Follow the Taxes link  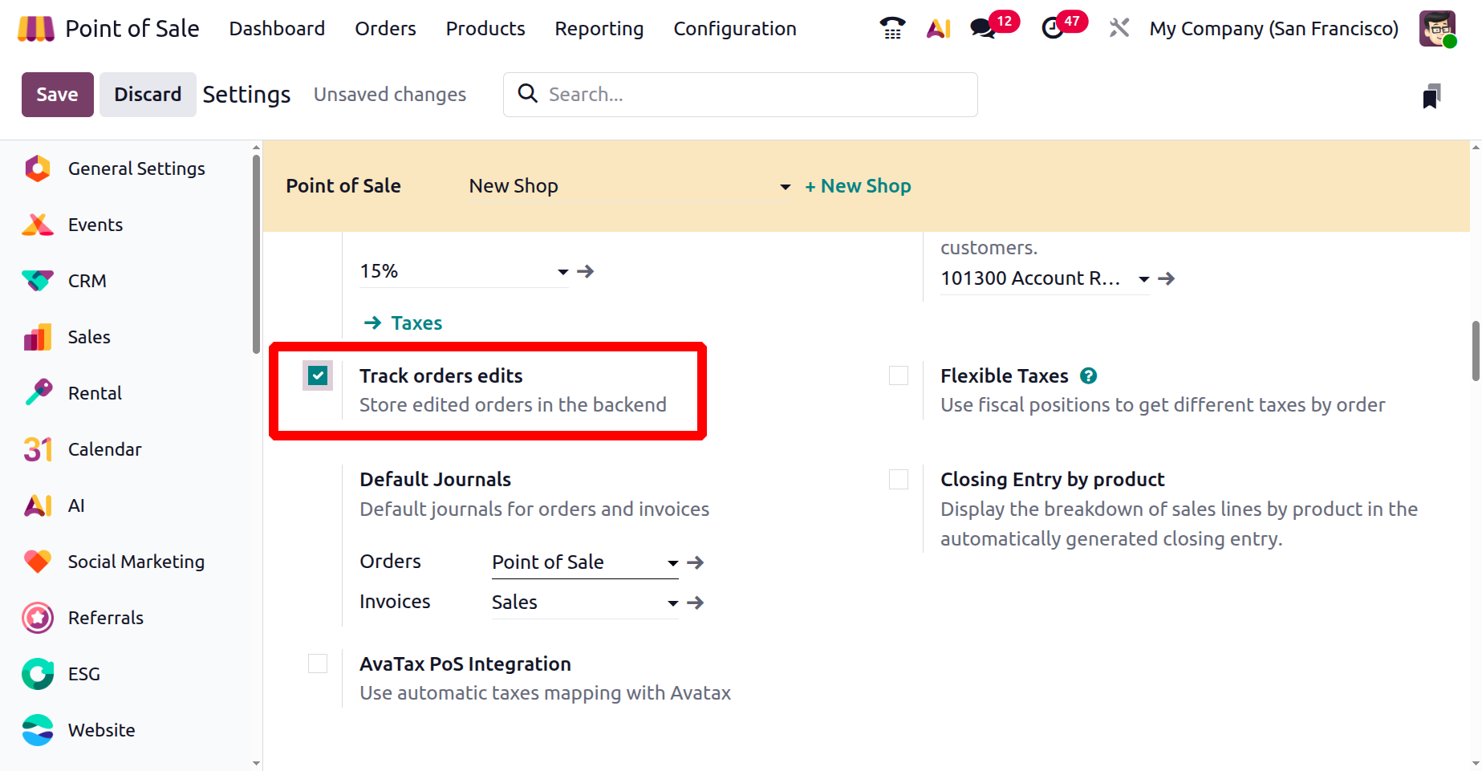point(416,323)
